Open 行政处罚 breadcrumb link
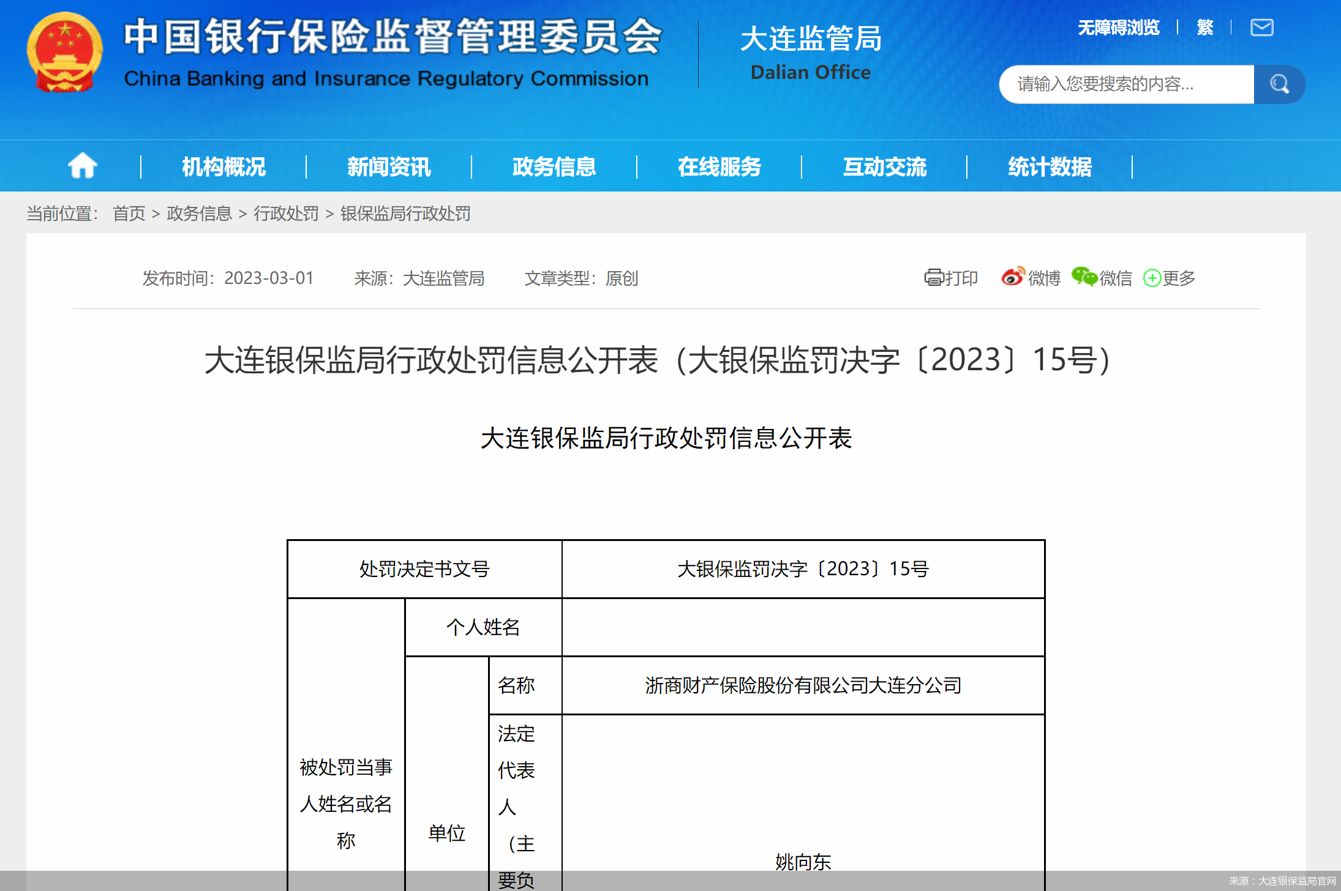The image size is (1341, 891). click(285, 214)
